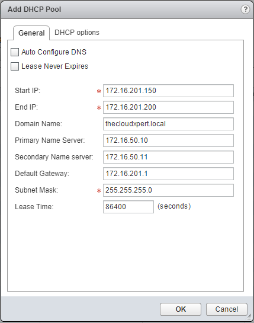Viewport: 254px width, 323px height.
Task: Click the Auto Configure DNS label
Action: pos(54,52)
